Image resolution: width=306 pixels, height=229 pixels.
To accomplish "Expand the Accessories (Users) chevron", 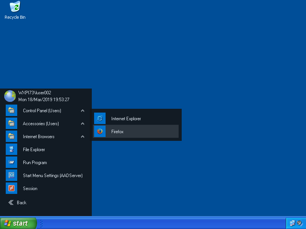I will (x=83, y=124).
